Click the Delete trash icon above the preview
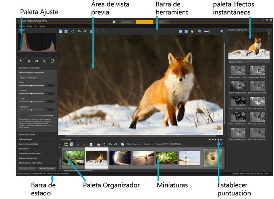Viewport: 274px width, 199px height. (x=92, y=31)
